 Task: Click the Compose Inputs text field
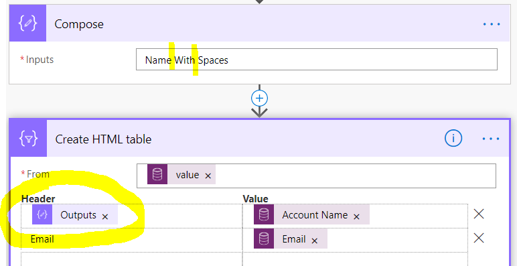pos(317,60)
